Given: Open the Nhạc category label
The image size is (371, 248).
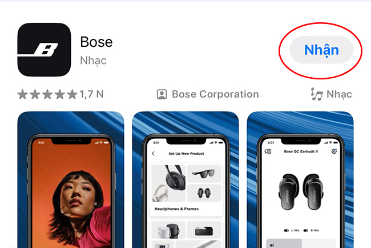Looking at the screenshot, I should pos(339,94).
